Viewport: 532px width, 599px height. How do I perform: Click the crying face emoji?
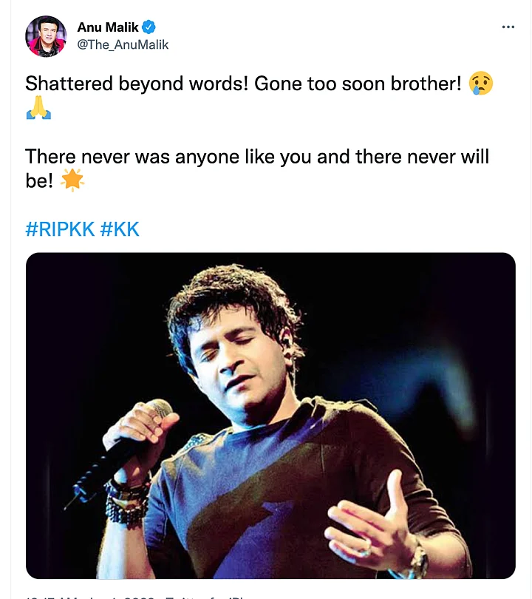click(481, 83)
